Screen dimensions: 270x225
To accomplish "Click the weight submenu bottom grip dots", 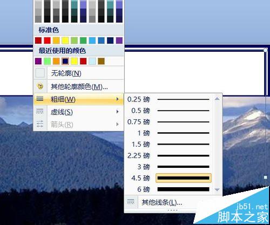I will pyautogui.click(x=172, y=210).
